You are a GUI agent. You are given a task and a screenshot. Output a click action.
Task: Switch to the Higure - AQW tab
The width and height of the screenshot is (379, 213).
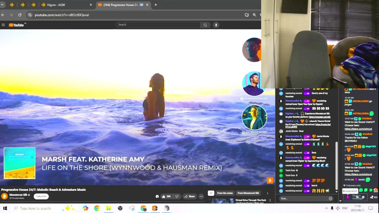tap(67, 5)
